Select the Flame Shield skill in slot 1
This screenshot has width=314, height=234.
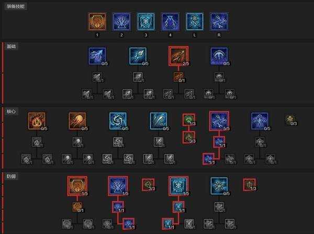[x=97, y=21]
